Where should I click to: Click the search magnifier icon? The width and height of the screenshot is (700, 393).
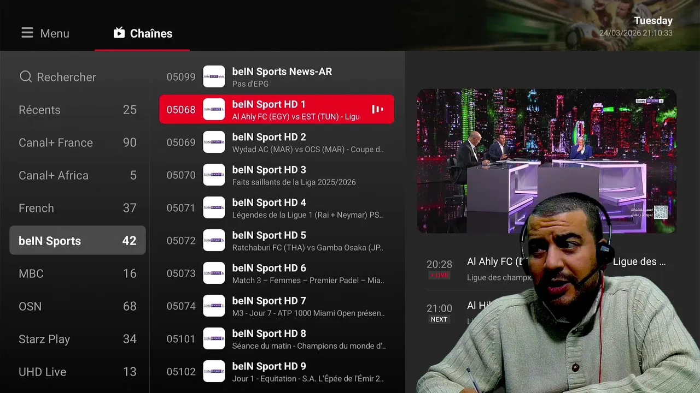[26, 77]
